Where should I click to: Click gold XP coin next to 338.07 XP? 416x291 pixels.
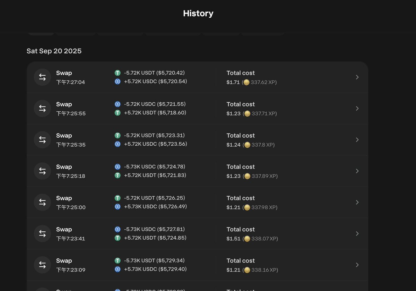coord(247,239)
